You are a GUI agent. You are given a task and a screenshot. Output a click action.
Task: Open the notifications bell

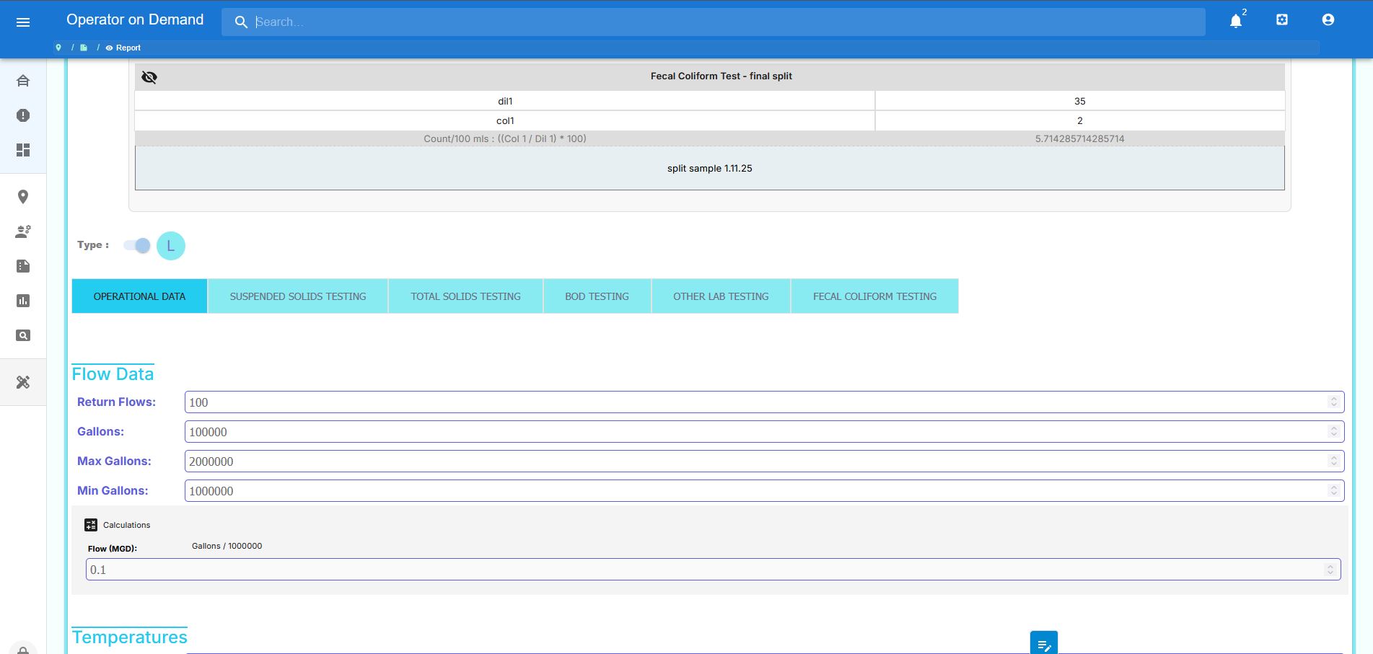tap(1236, 21)
